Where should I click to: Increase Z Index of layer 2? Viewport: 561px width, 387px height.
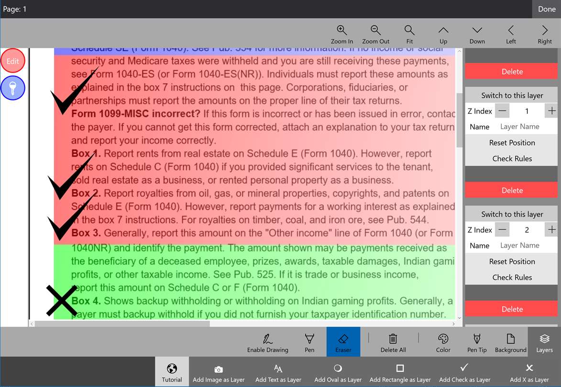[x=551, y=230]
